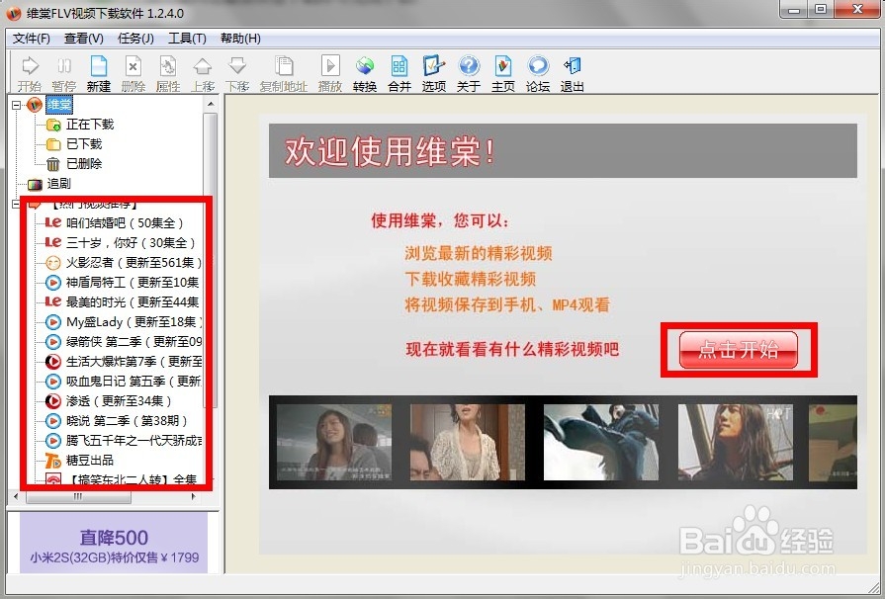Open the 合并 (Merge) tool

tap(399, 74)
